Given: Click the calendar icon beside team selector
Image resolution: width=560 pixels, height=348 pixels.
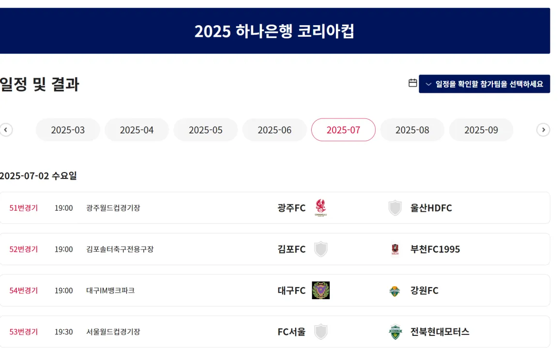Looking at the screenshot, I should 412,83.
